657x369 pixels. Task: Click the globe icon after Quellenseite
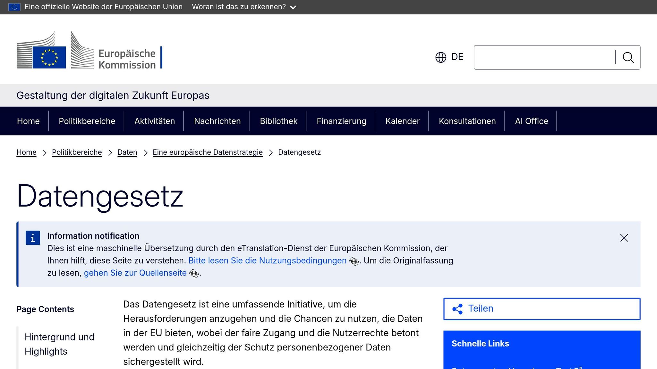[194, 274]
